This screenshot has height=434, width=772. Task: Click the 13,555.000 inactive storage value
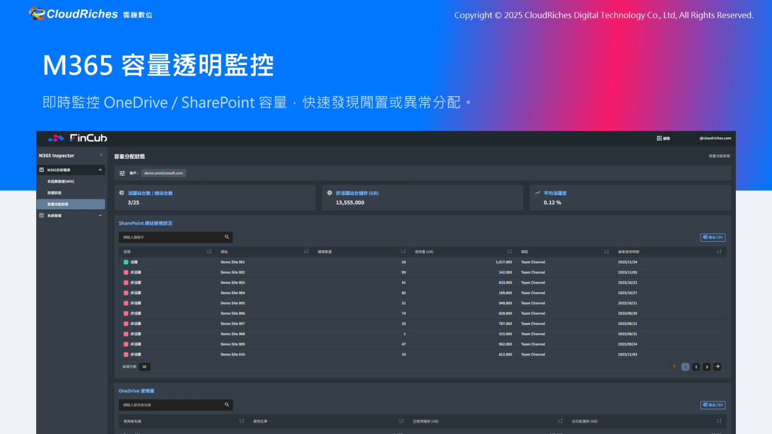[350, 203]
